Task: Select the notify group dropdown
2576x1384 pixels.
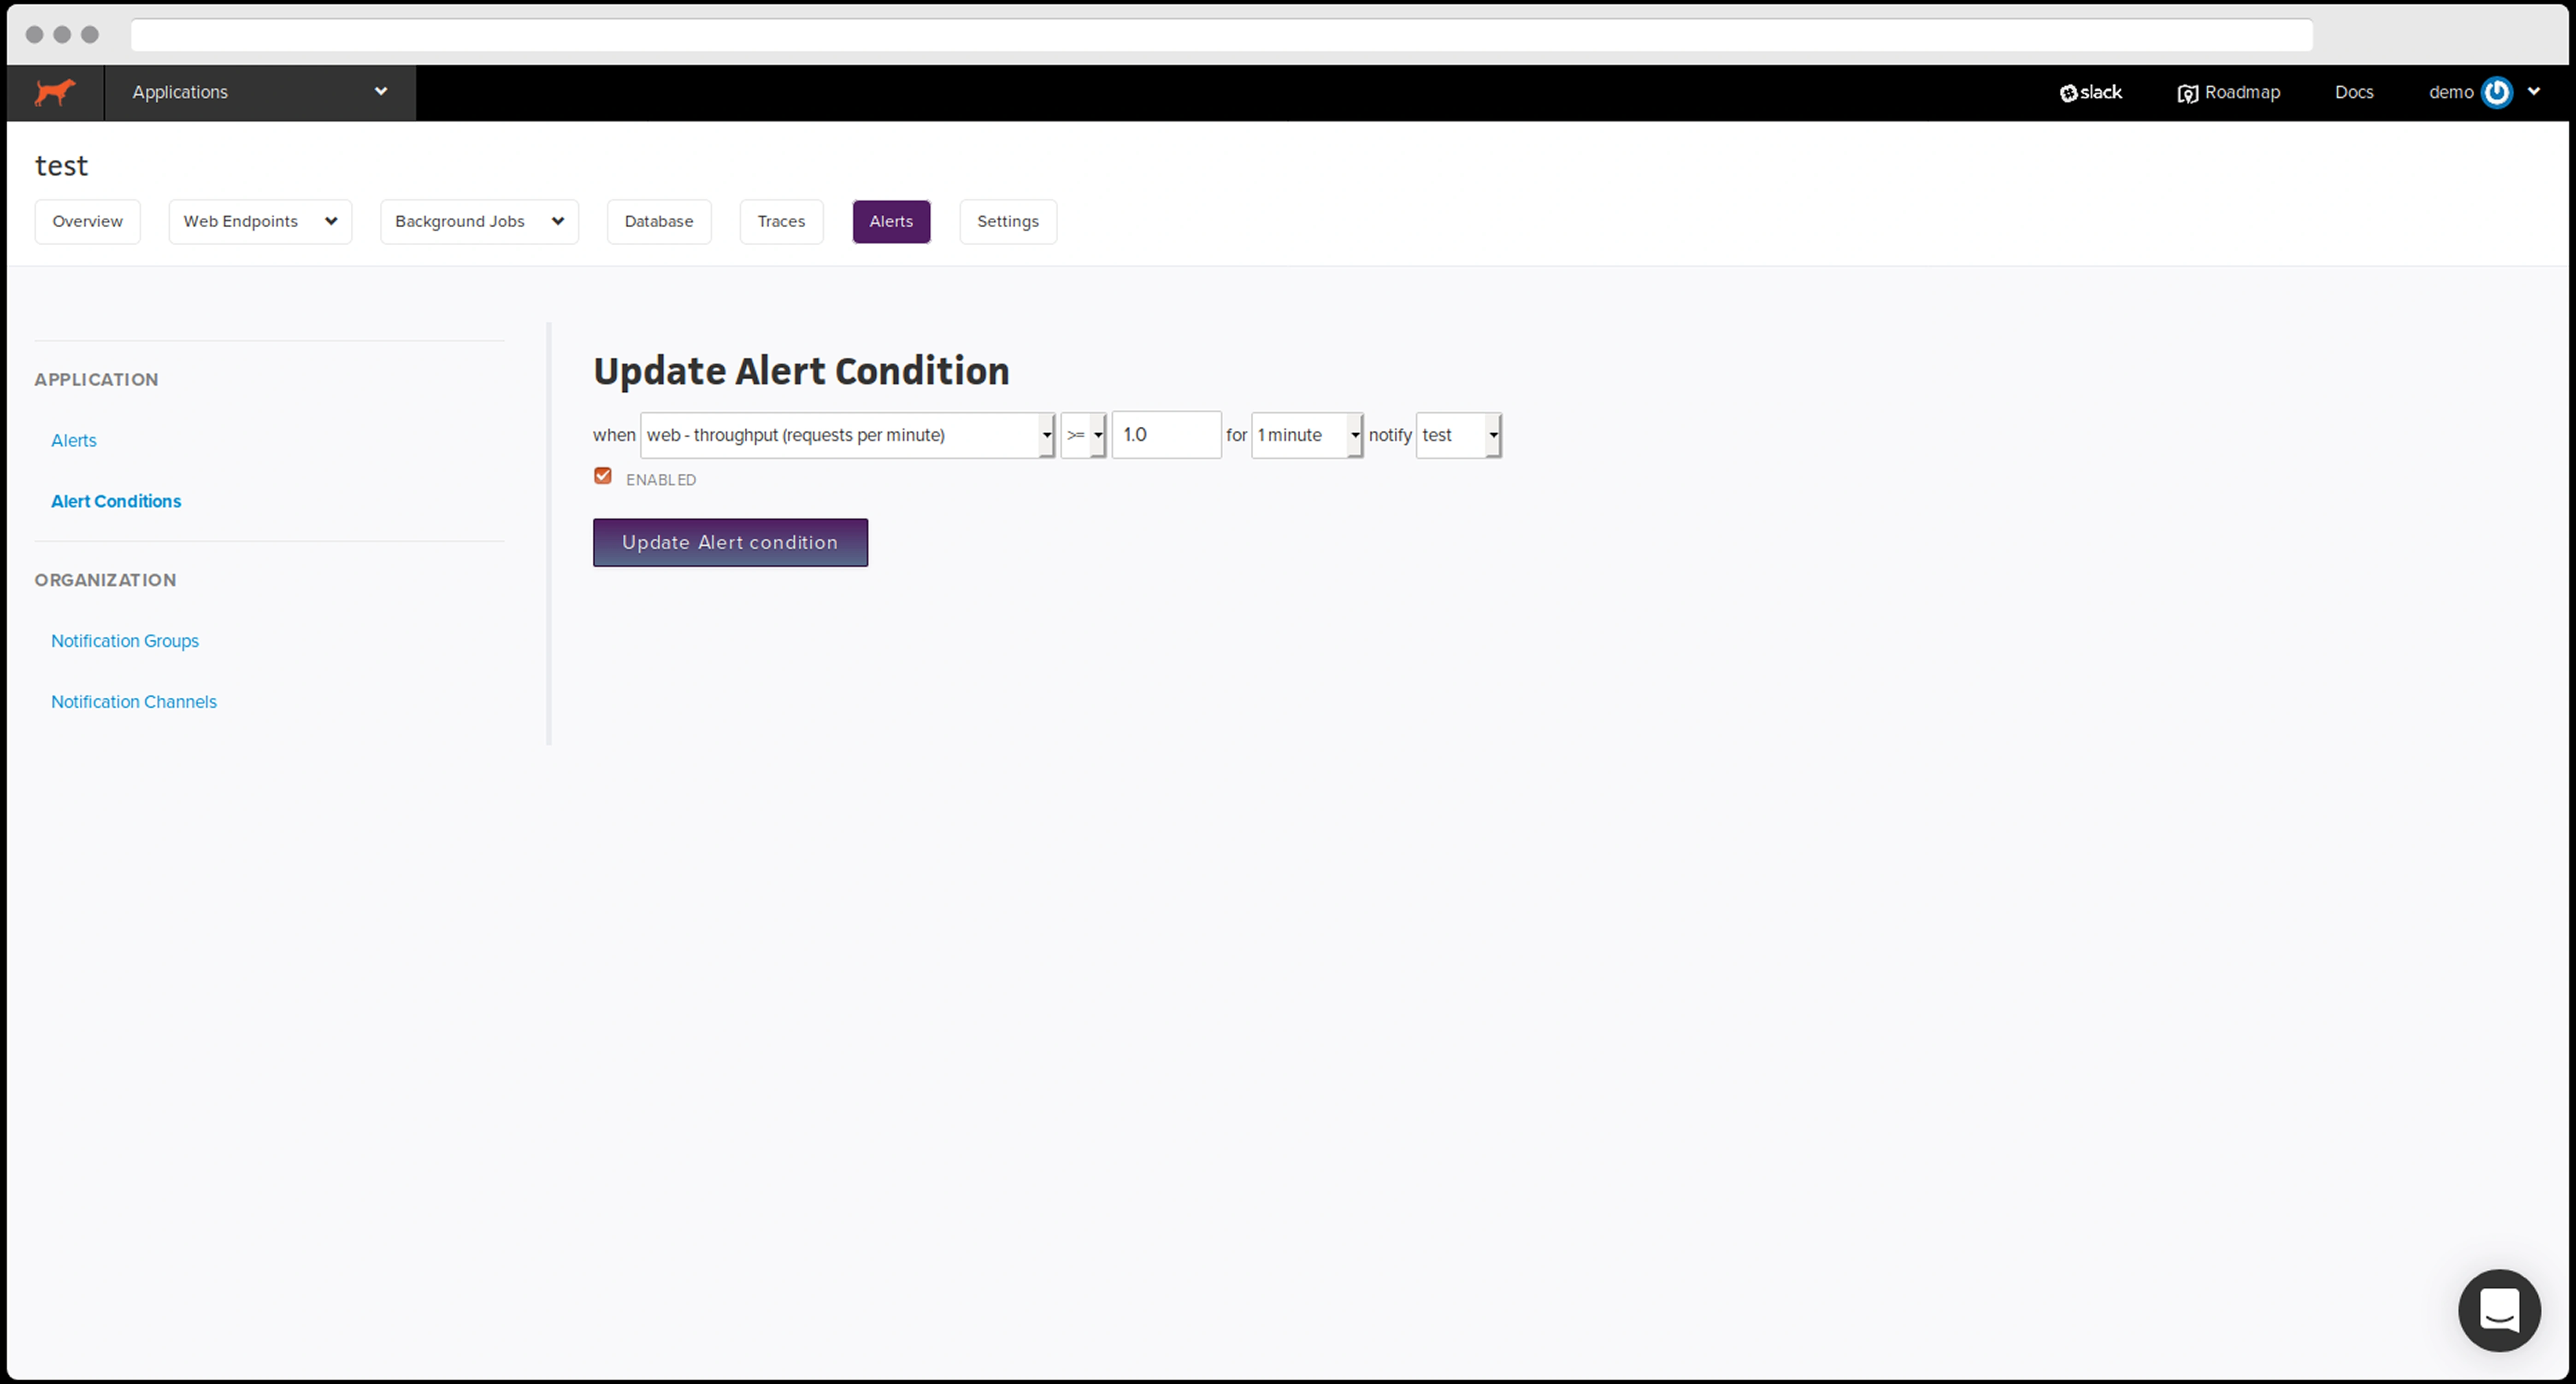Action: pos(1458,435)
